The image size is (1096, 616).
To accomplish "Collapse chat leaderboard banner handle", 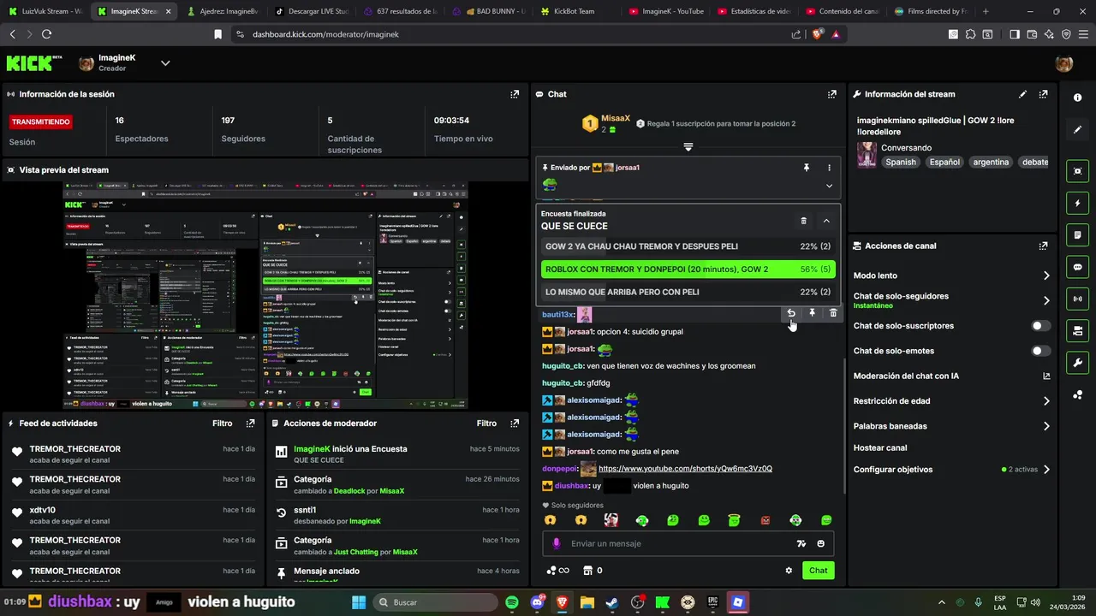I will [x=688, y=147].
